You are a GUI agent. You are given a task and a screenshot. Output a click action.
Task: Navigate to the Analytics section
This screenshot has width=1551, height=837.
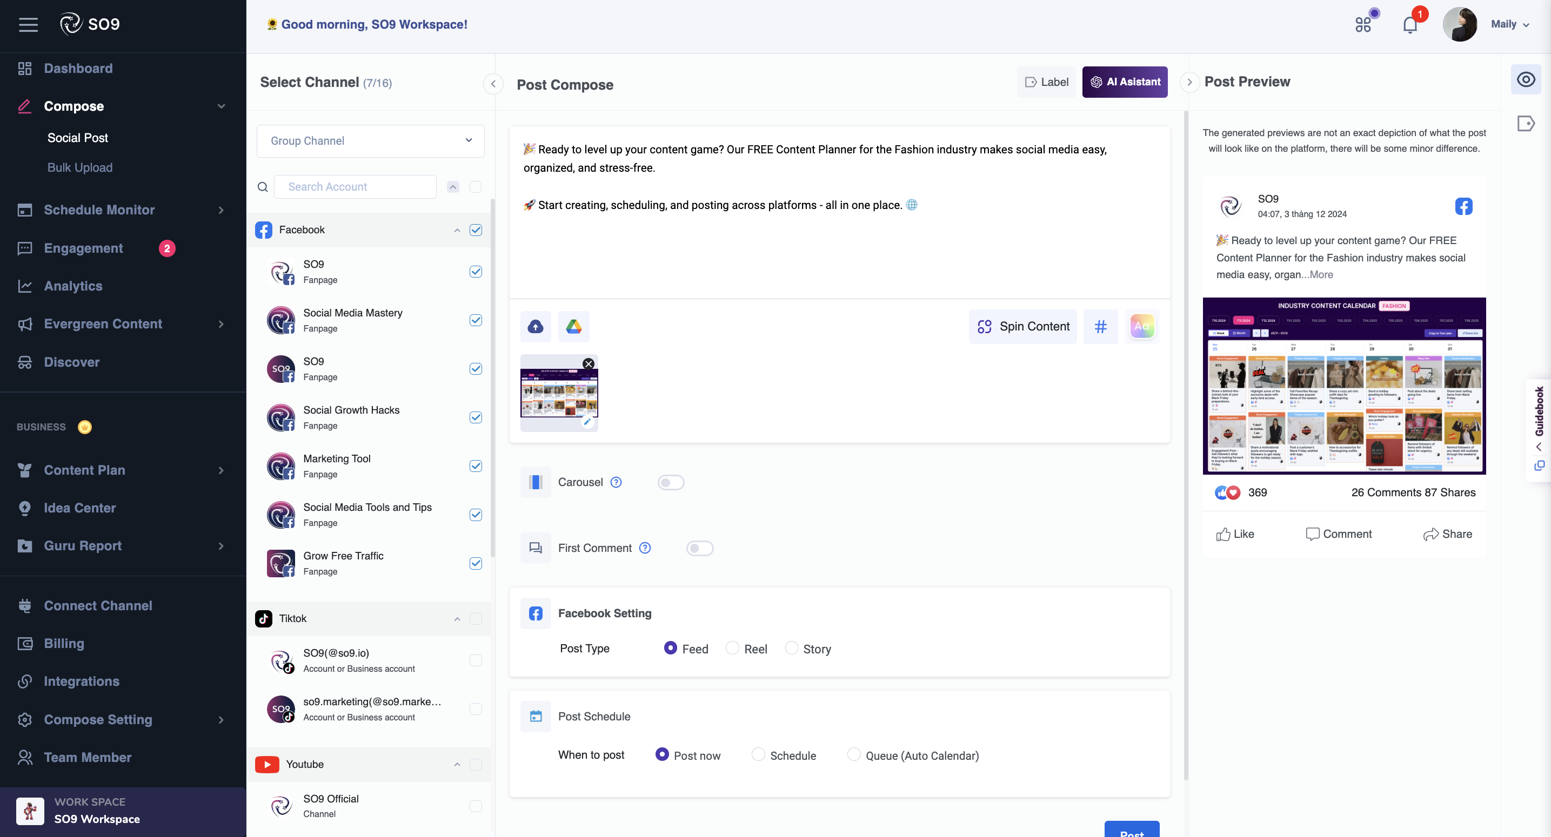(x=73, y=286)
